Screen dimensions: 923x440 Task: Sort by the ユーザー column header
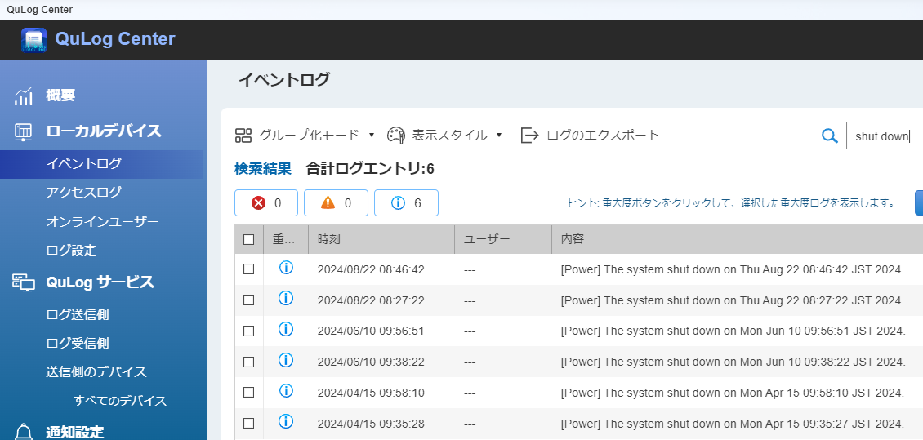pyautogui.click(x=503, y=239)
